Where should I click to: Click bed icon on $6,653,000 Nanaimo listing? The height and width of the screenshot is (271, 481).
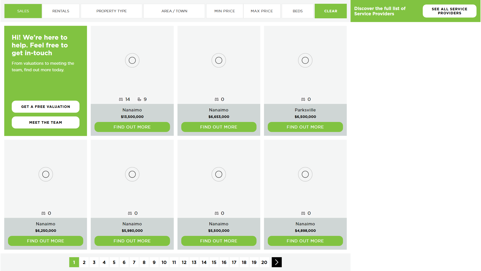point(216,99)
